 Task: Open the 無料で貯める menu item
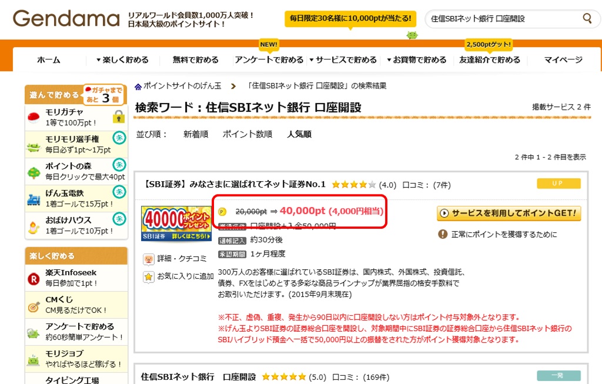[195, 60]
